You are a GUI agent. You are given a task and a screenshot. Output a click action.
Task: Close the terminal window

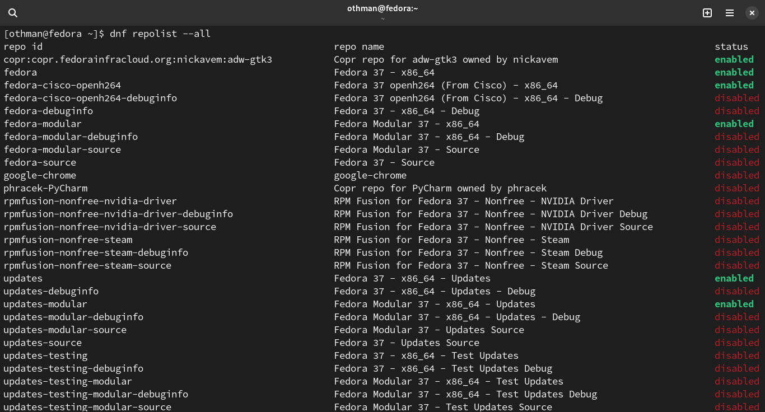click(752, 13)
